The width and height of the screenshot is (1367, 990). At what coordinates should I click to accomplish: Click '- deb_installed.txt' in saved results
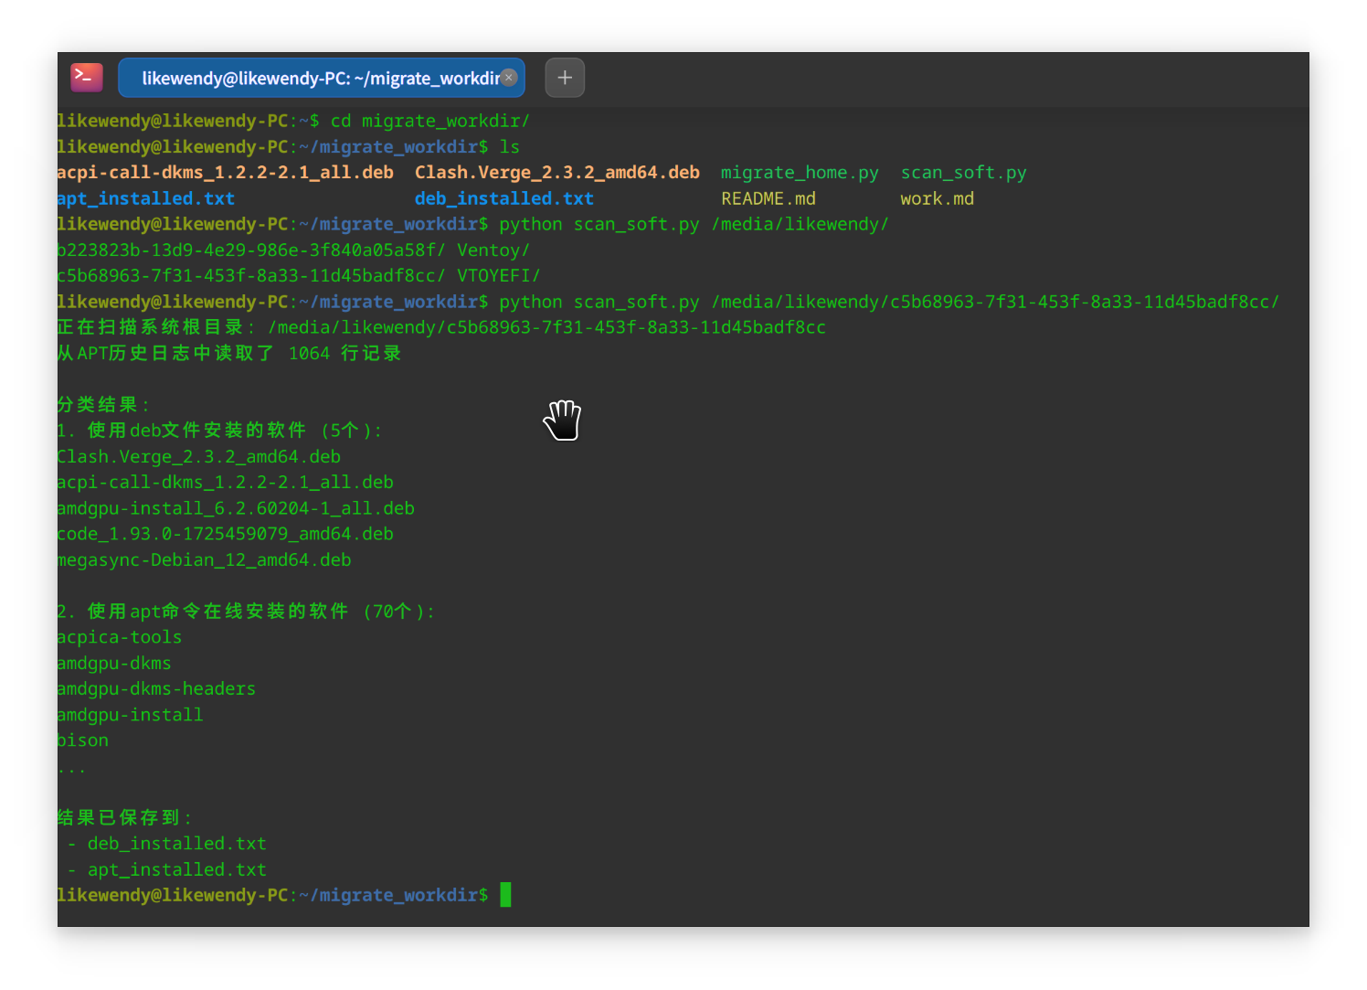(166, 844)
